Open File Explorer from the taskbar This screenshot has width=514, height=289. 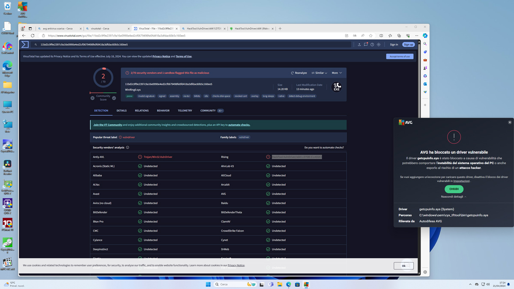tap(280, 284)
